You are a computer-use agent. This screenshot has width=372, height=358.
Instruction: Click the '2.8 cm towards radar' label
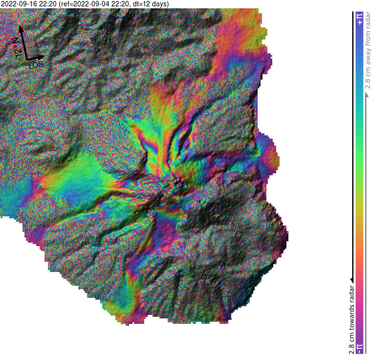(351, 320)
